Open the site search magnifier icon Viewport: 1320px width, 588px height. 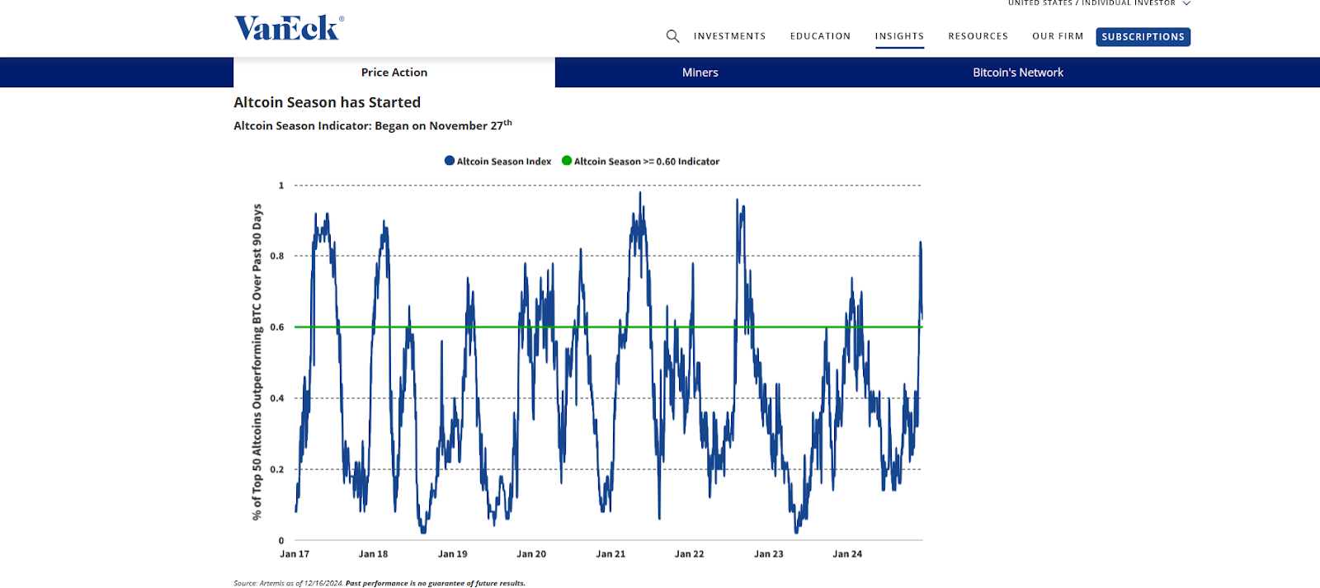[x=673, y=36]
